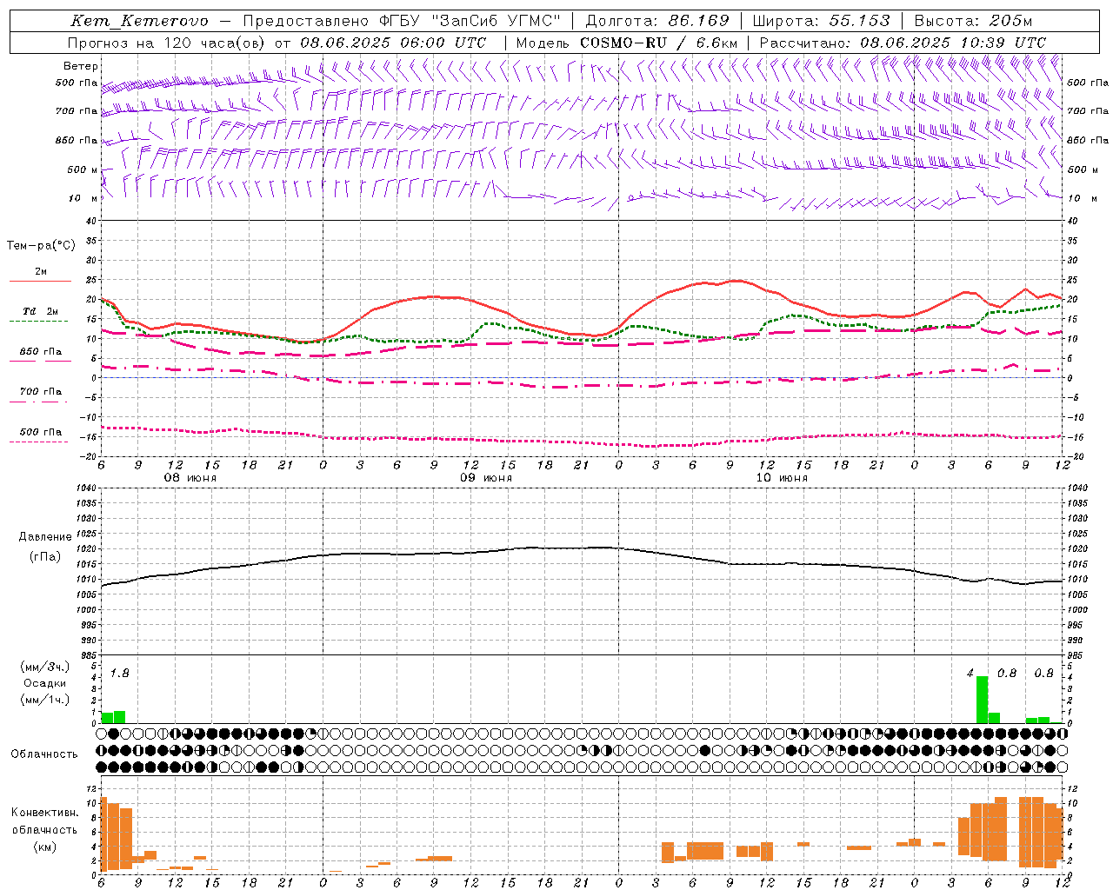Viewport: 1113px width, 890px height.
Task: Click the 'Облачность' cloud cover label
Action: click(x=44, y=754)
